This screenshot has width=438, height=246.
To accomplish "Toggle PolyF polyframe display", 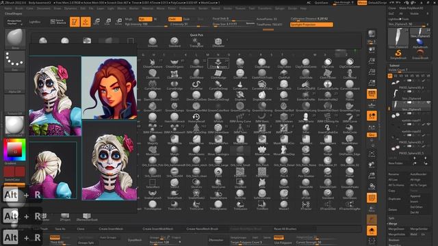I will [x=372, y=197].
